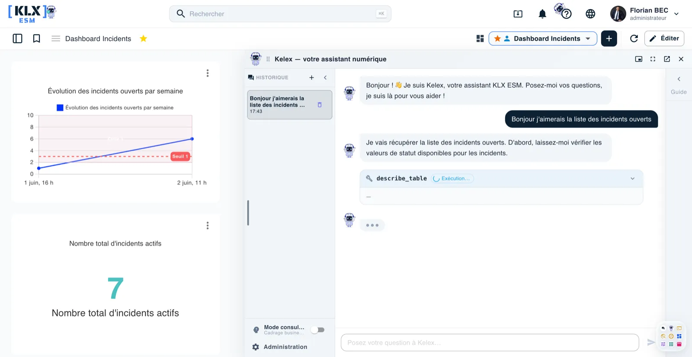The height and width of the screenshot is (357, 692).
Task: Toggle the blue chart legend swatch
Action: [x=60, y=108]
